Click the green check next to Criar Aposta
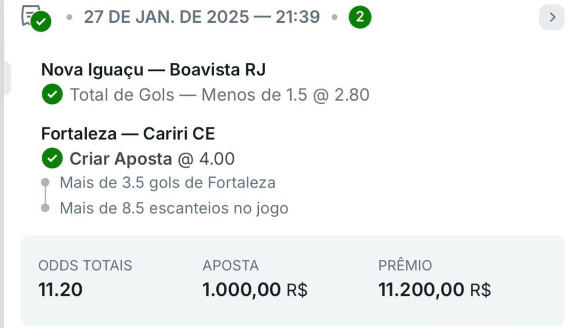569x328 pixels. click(x=52, y=159)
